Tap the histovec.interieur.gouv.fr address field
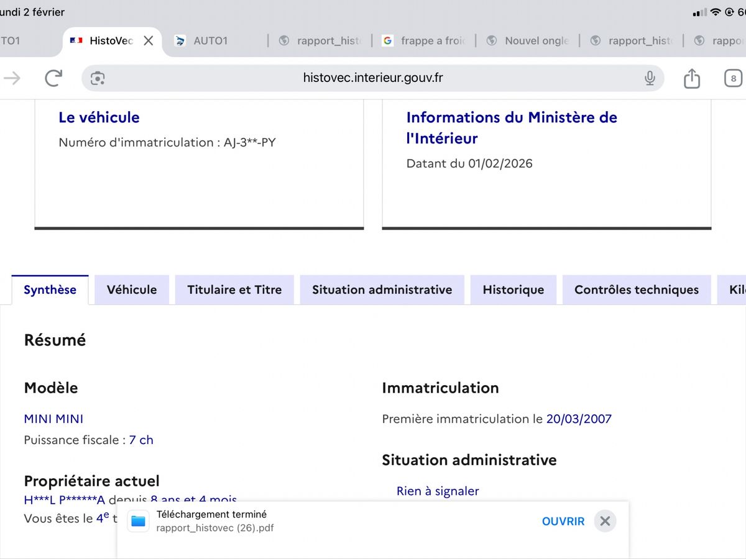This screenshot has width=746, height=559. coord(373,78)
